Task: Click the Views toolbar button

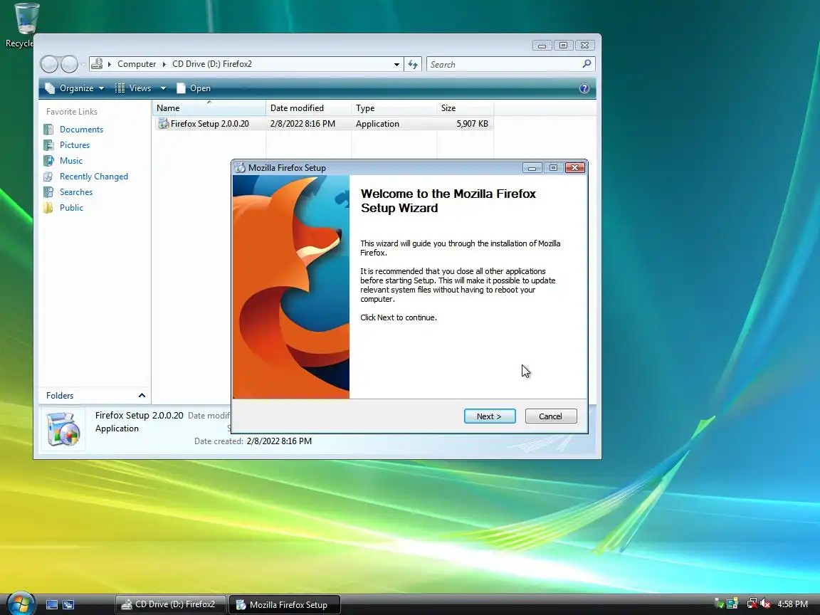Action: pyautogui.click(x=133, y=88)
